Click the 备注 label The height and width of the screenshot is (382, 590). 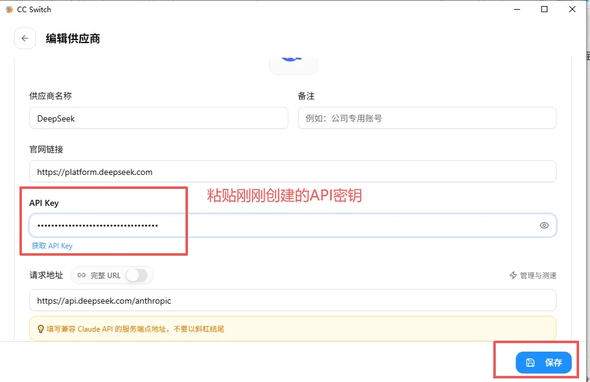[x=307, y=96]
